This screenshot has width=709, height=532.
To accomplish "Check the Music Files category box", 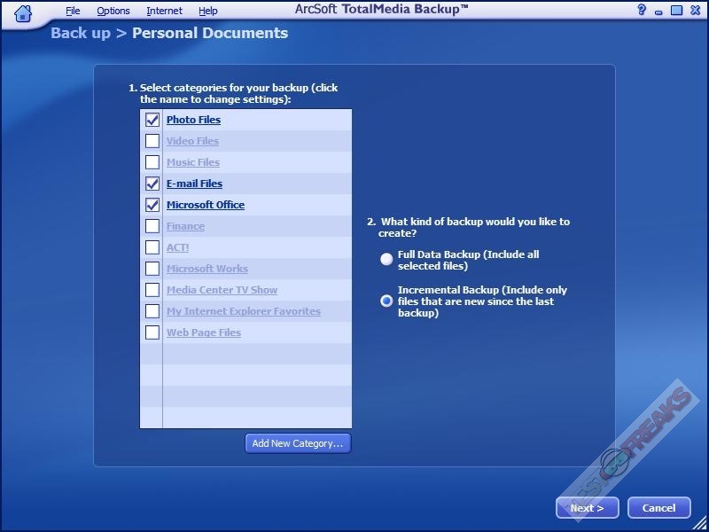I will click(152, 162).
